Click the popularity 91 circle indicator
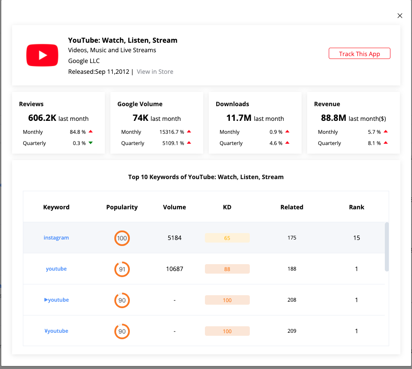Screen dimensions: 412x369 tap(122, 269)
